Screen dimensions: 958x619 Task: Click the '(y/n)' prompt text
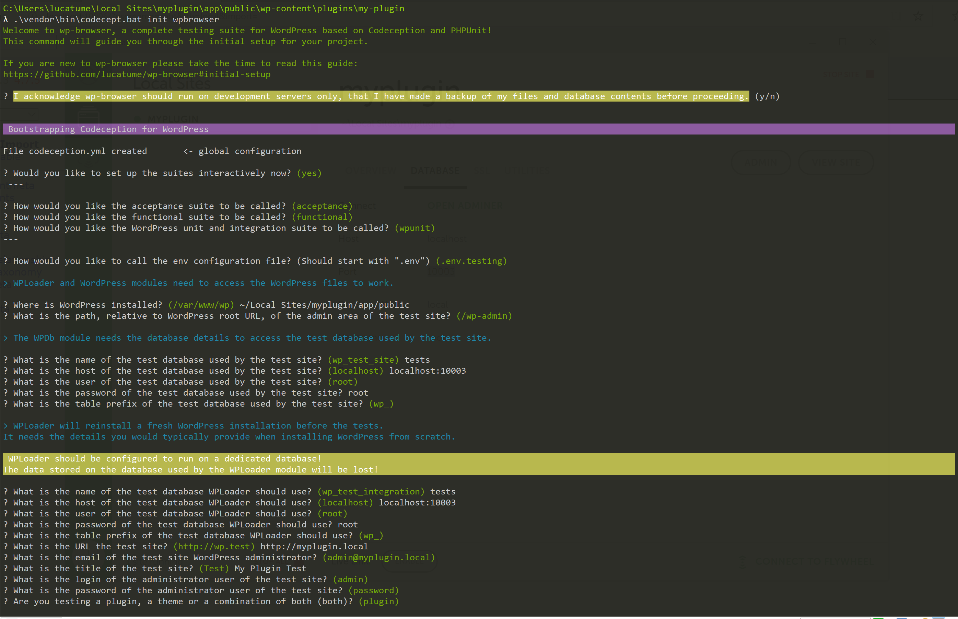click(767, 96)
